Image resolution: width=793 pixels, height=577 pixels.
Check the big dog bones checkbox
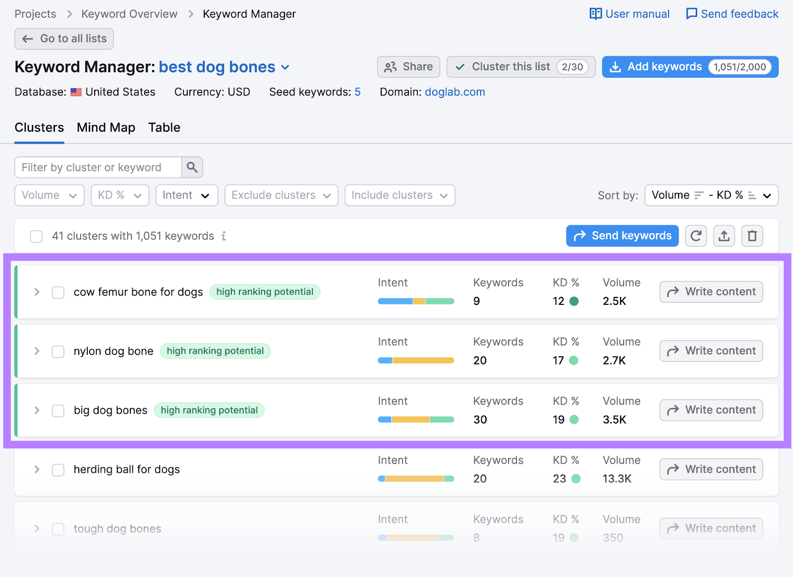[58, 411]
